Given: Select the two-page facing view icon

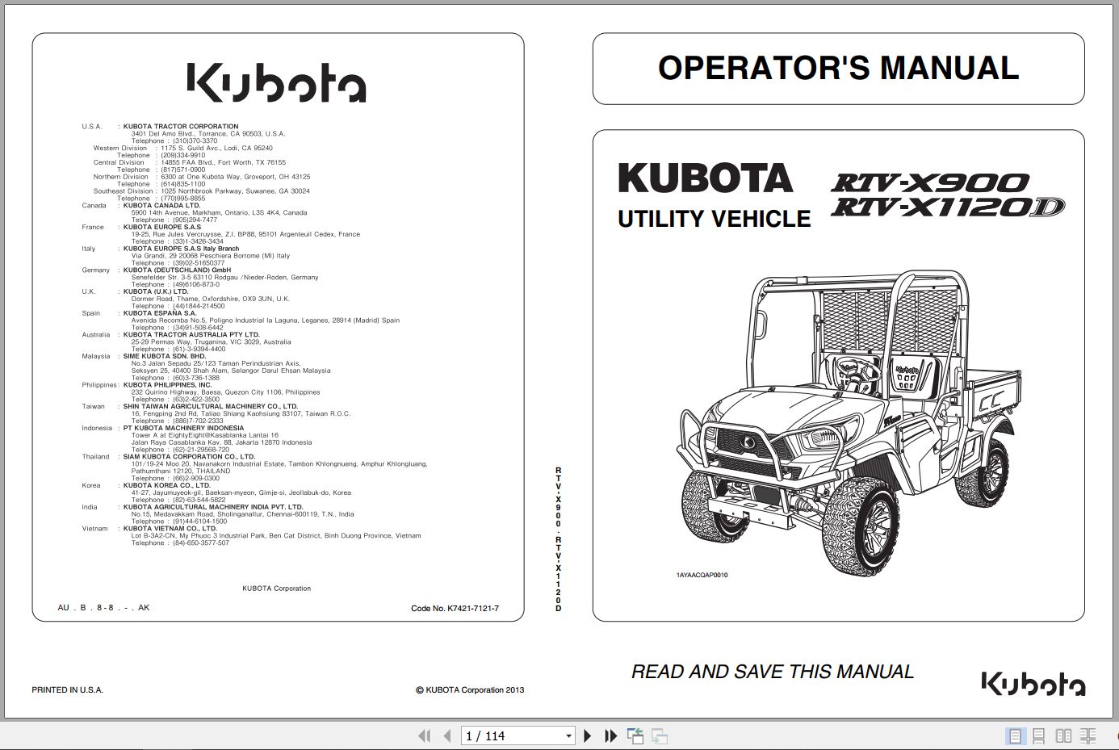Looking at the screenshot, I should pyautogui.click(x=1063, y=735).
